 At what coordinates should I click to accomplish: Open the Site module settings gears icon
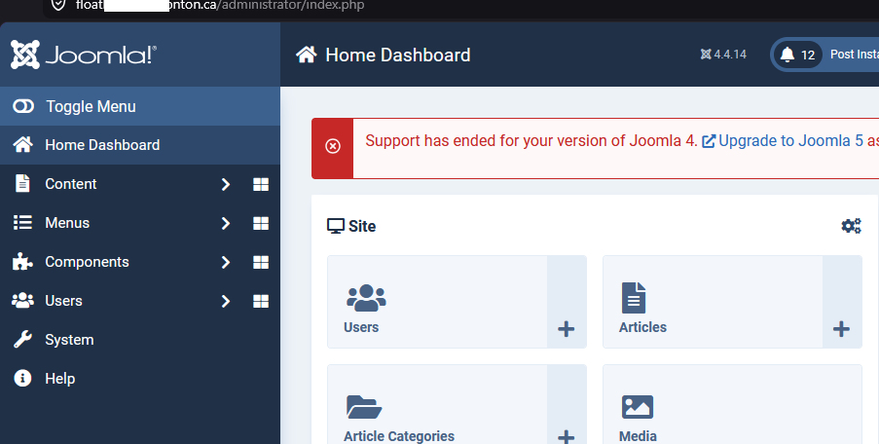pos(851,226)
